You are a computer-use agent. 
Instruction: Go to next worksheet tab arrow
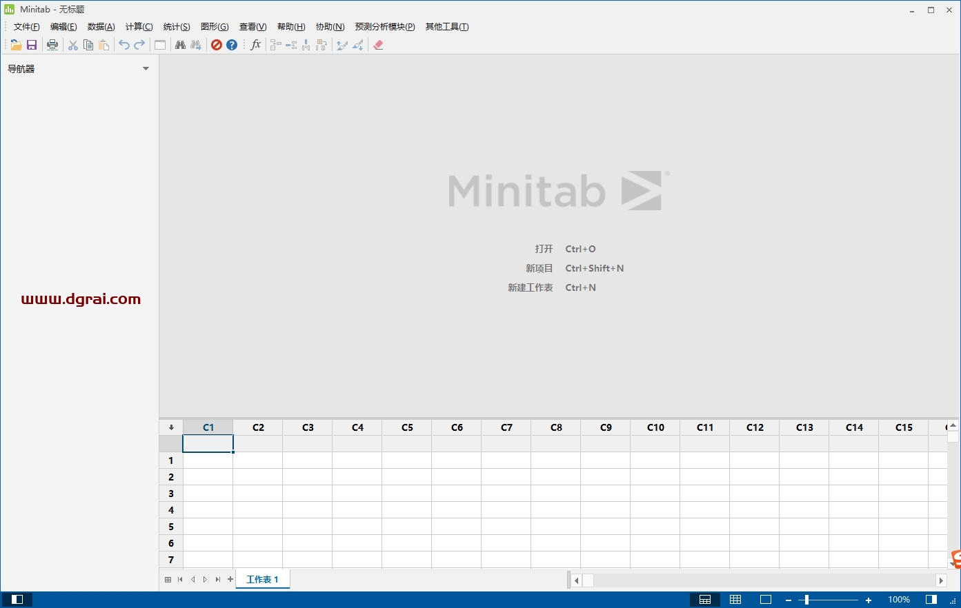(x=205, y=580)
